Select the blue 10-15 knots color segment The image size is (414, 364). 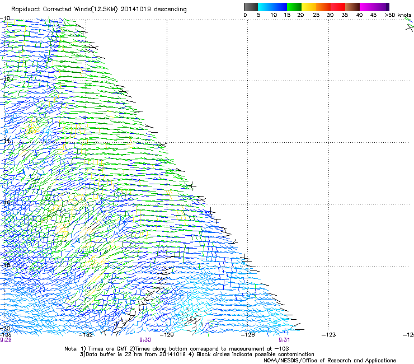coord(280,7)
